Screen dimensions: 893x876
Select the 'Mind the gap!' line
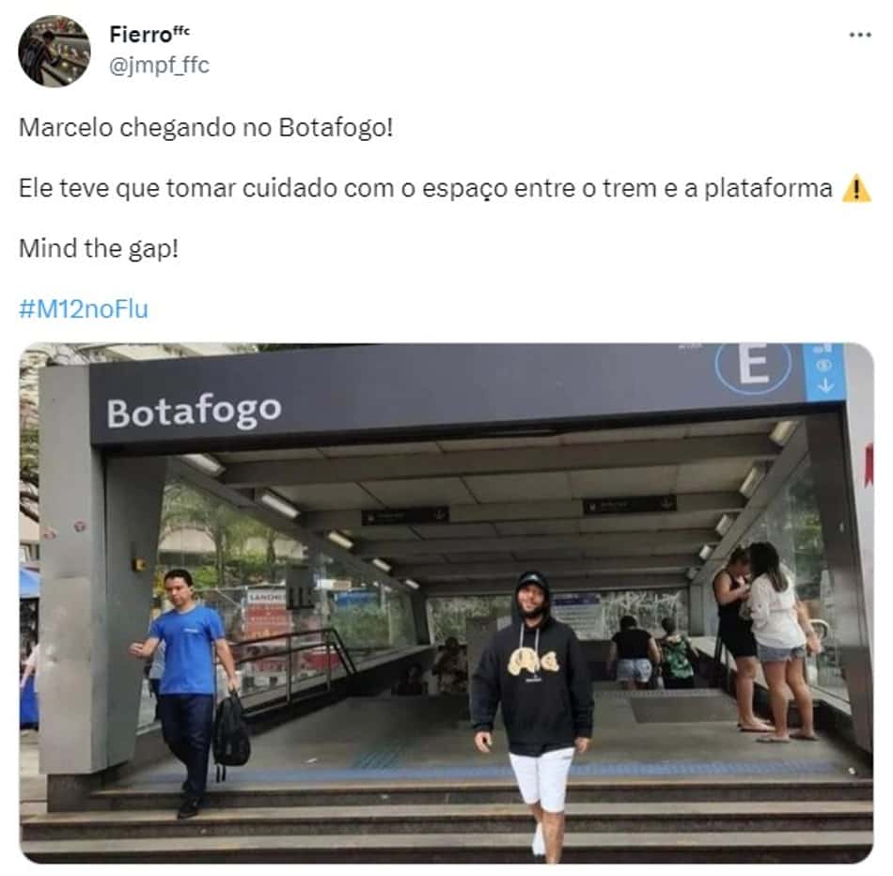99,249
